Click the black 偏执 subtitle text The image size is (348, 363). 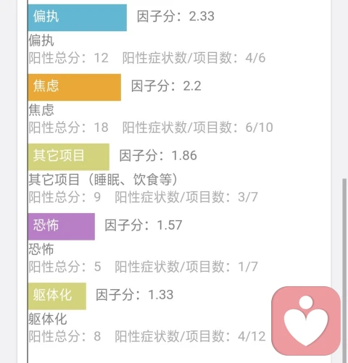[x=41, y=41]
